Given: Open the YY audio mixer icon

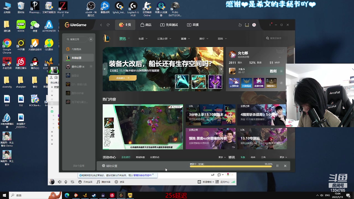Looking at the screenshot, I should tap(72, 182).
